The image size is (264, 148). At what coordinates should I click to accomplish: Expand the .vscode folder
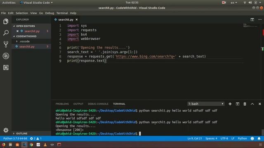pos(24,41)
